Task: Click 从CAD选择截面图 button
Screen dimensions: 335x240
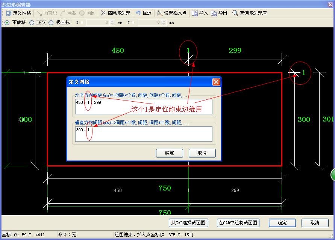Action: [188, 223]
